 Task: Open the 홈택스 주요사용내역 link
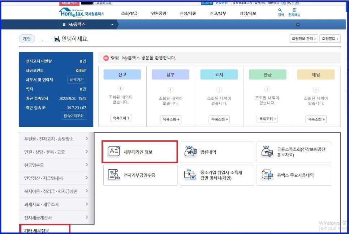tap(294, 175)
